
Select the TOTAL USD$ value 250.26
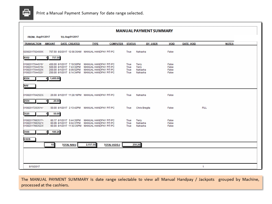click(x=132, y=145)
